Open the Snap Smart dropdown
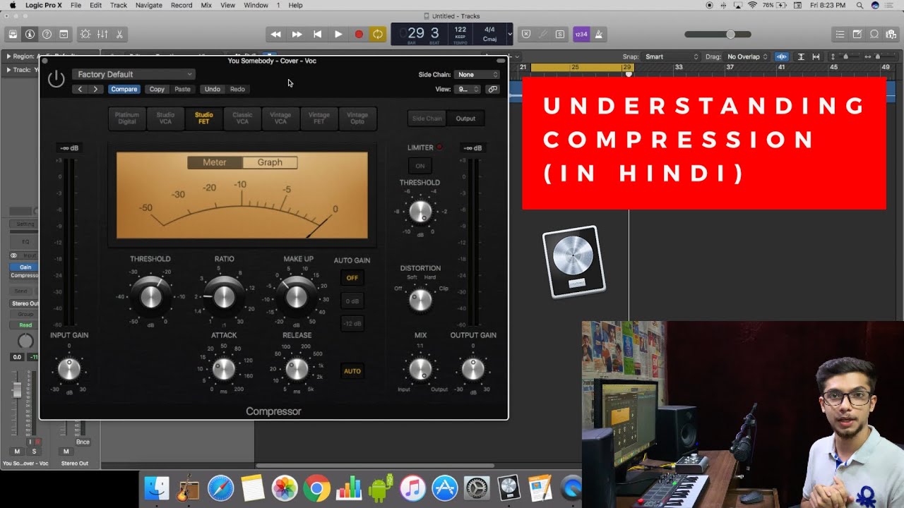 pos(671,56)
